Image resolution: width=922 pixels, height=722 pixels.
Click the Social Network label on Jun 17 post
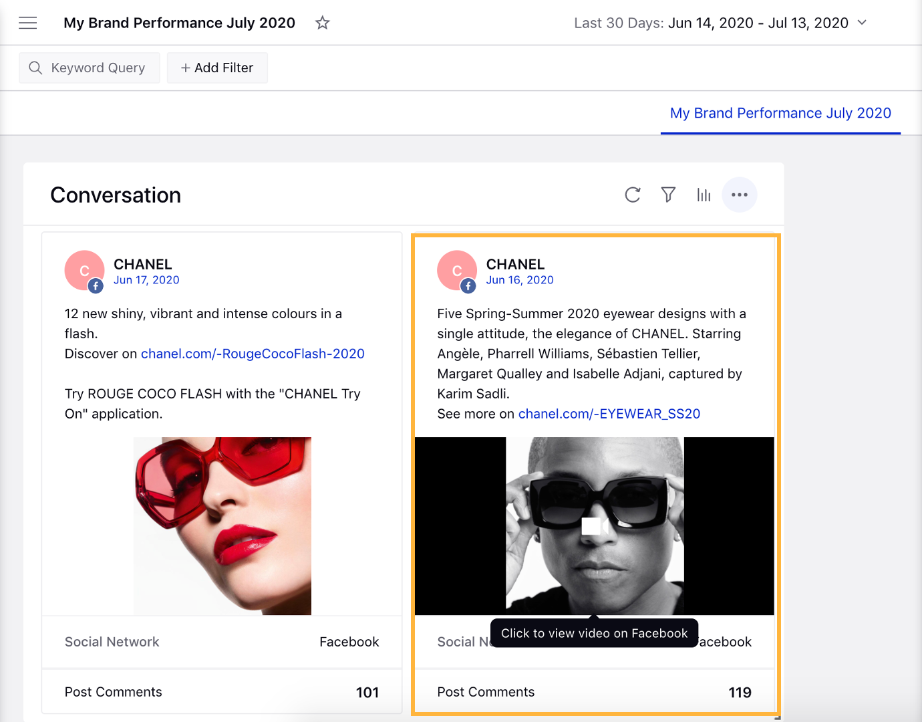112,642
